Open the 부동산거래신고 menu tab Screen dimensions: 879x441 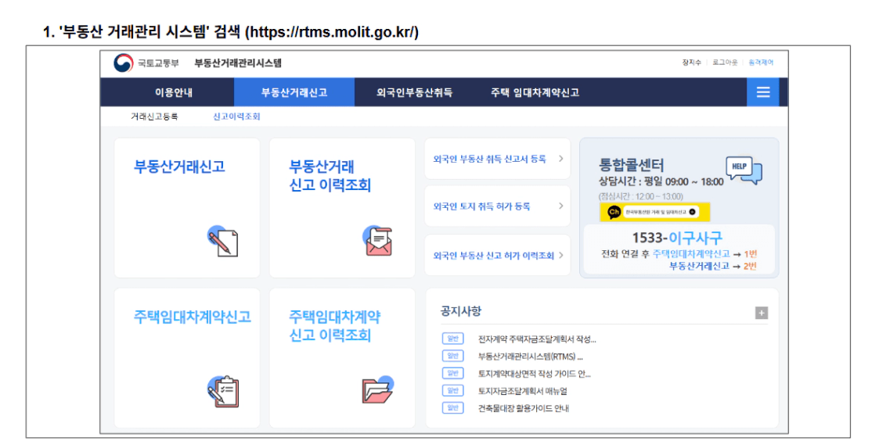tap(294, 92)
